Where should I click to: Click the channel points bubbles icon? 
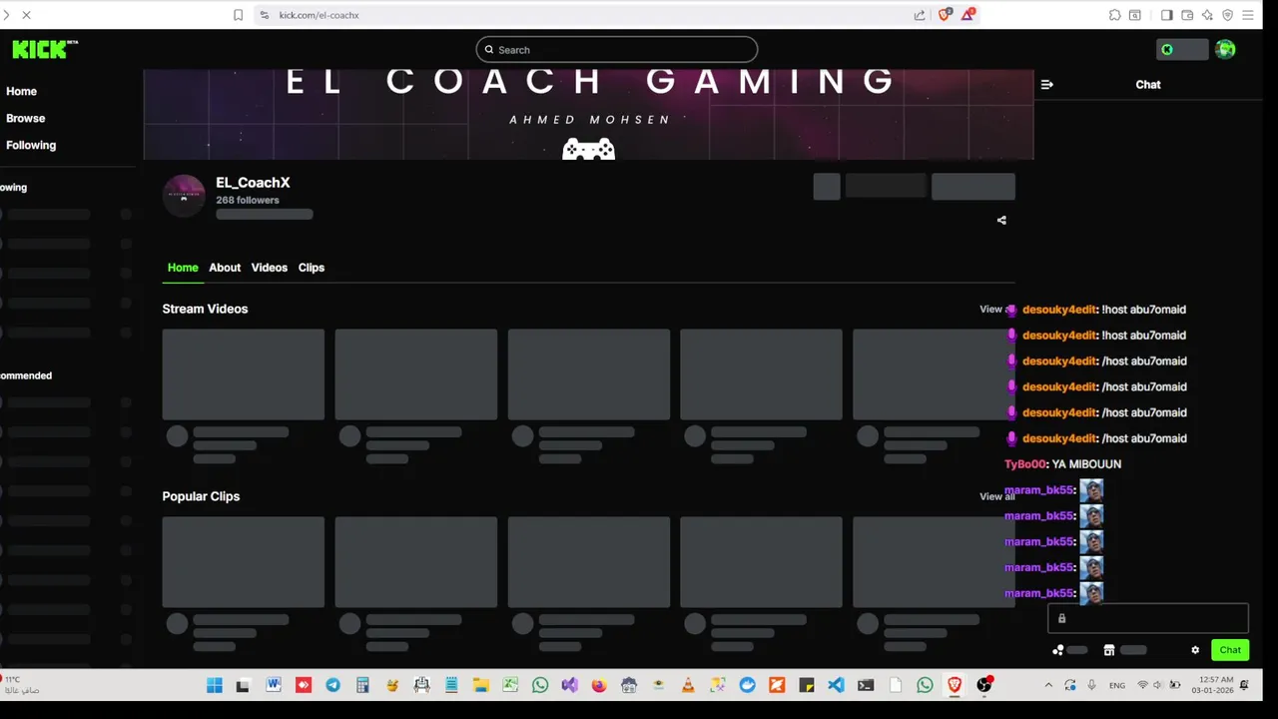click(x=1057, y=650)
